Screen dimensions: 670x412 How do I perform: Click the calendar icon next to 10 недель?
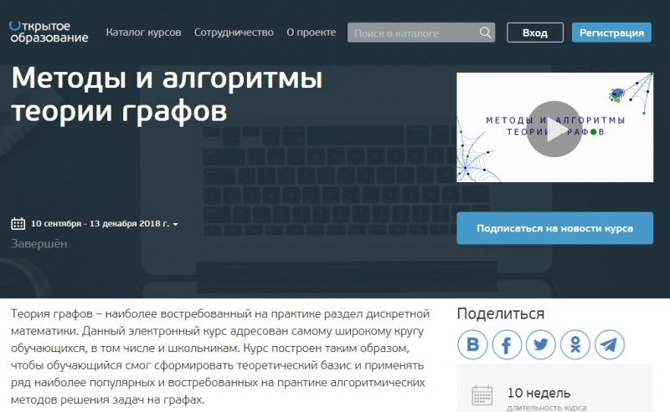tap(482, 395)
